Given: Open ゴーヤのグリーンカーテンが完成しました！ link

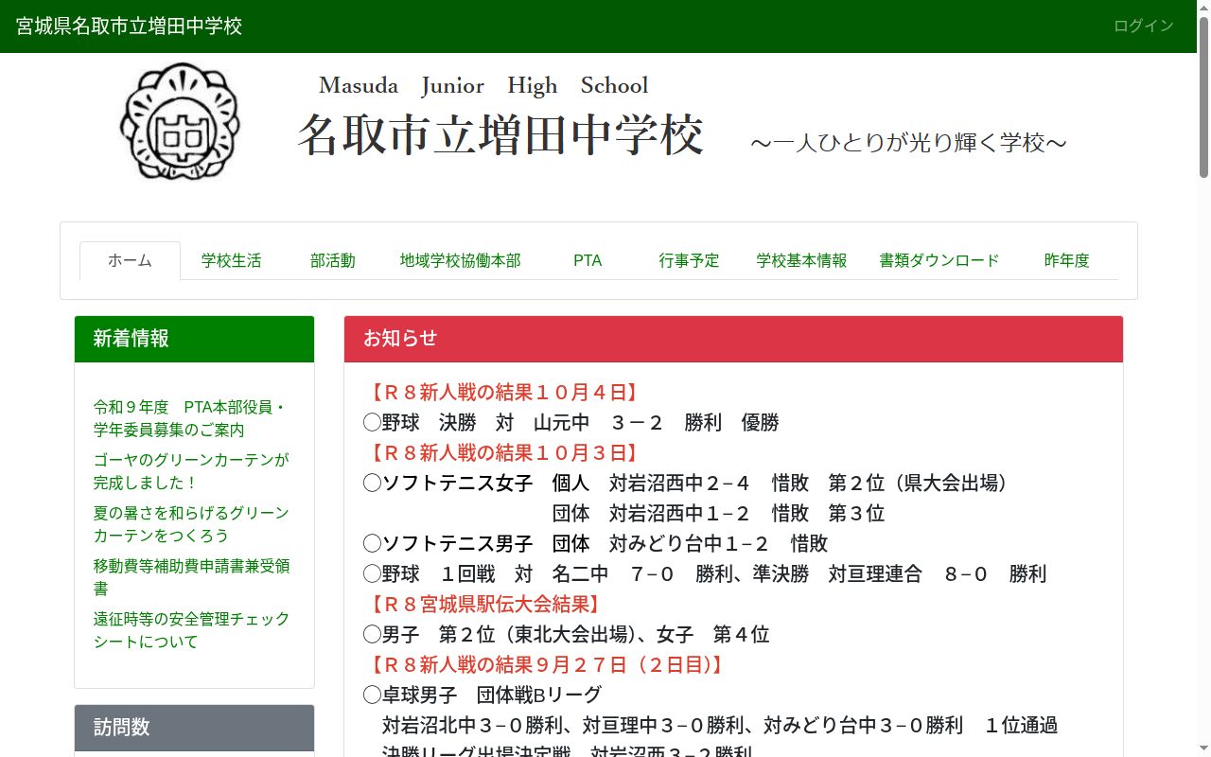Looking at the screenshot, I should tap(191, 471).
